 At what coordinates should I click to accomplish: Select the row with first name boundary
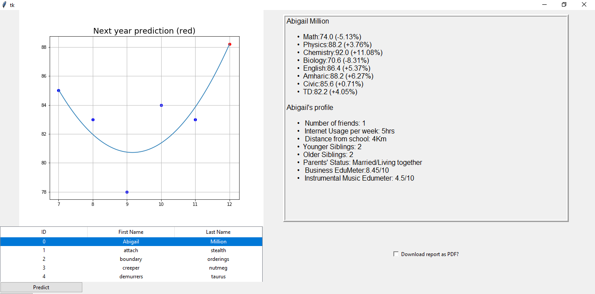point(131,259)
